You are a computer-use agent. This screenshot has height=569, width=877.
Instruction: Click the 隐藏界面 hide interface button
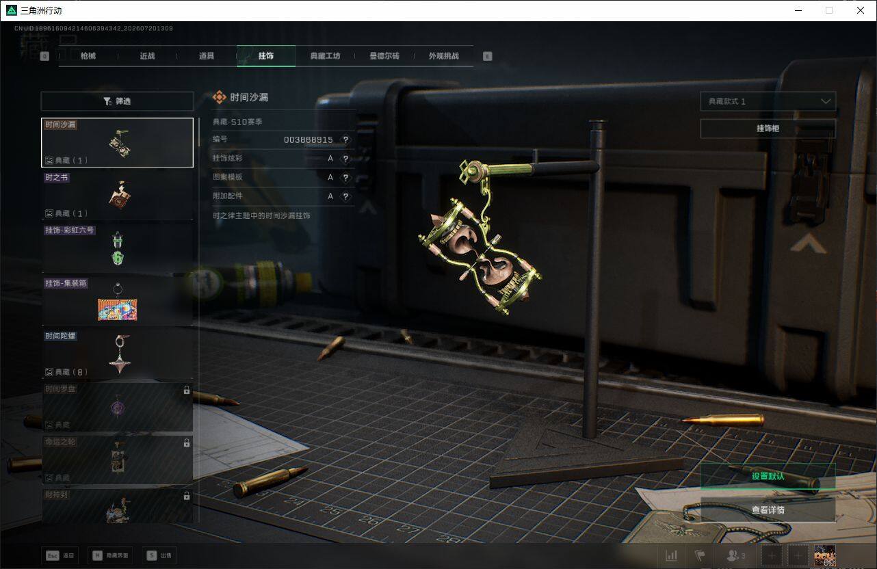coord(110,555)
